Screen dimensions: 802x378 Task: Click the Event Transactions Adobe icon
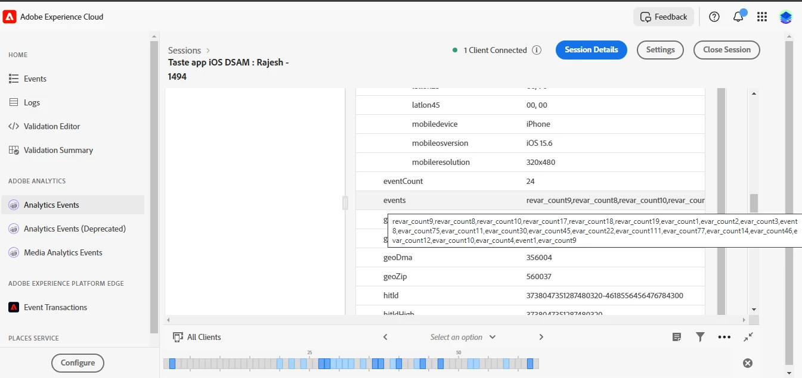click(14, 307)
